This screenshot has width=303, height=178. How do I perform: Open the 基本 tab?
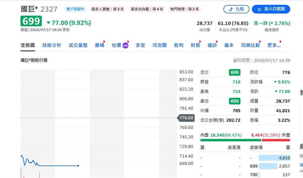pyautogui.click(x=229, y=45)
